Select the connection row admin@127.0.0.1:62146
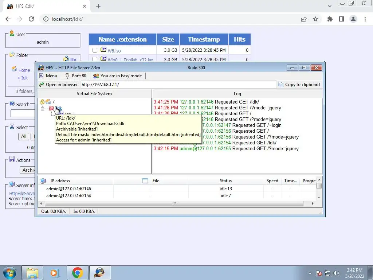This screenshot has width=373, height=280. (x=177, y=188)
